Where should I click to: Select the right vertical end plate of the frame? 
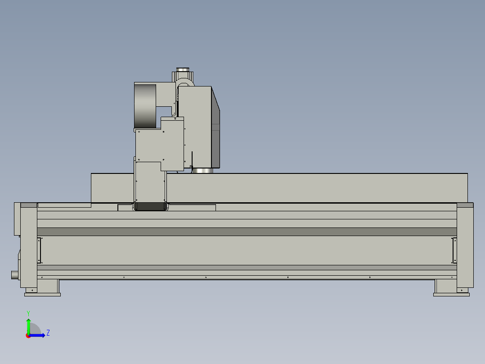click(465, 246)
